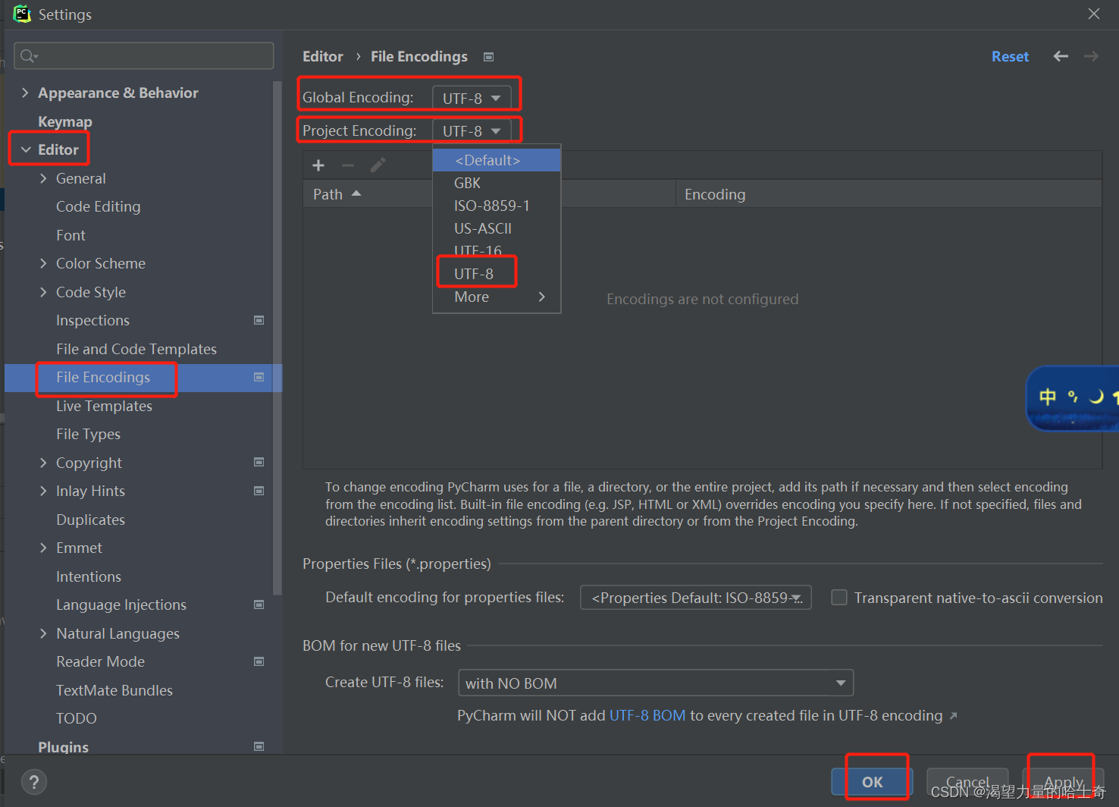The width and height of the screenshot is (1119, 807).
Task: Open the Font settings page
Action: (x=71, y=235)
